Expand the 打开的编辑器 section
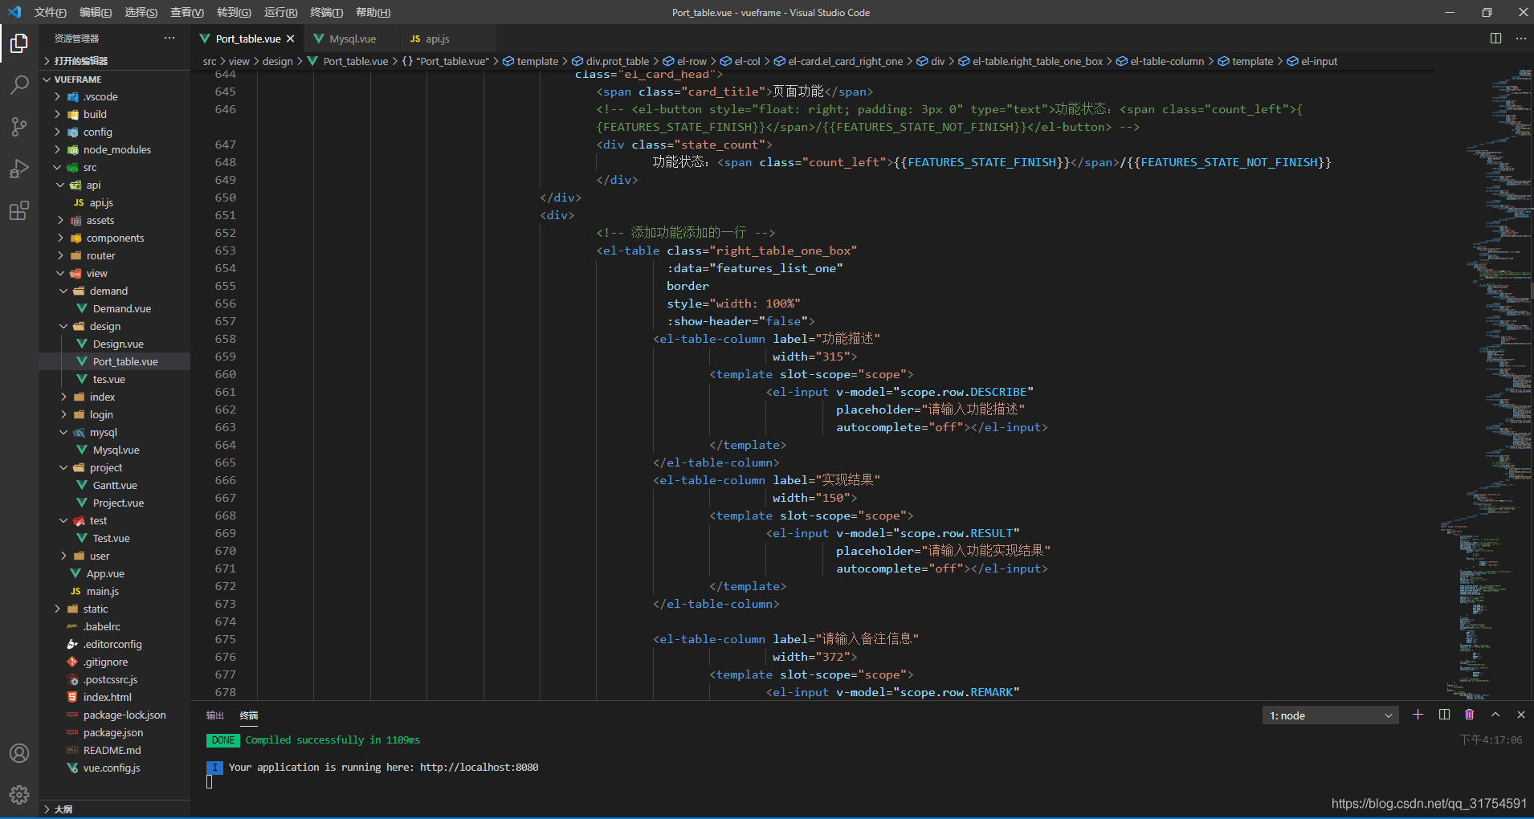1534x819 pixels. [114, 61]
